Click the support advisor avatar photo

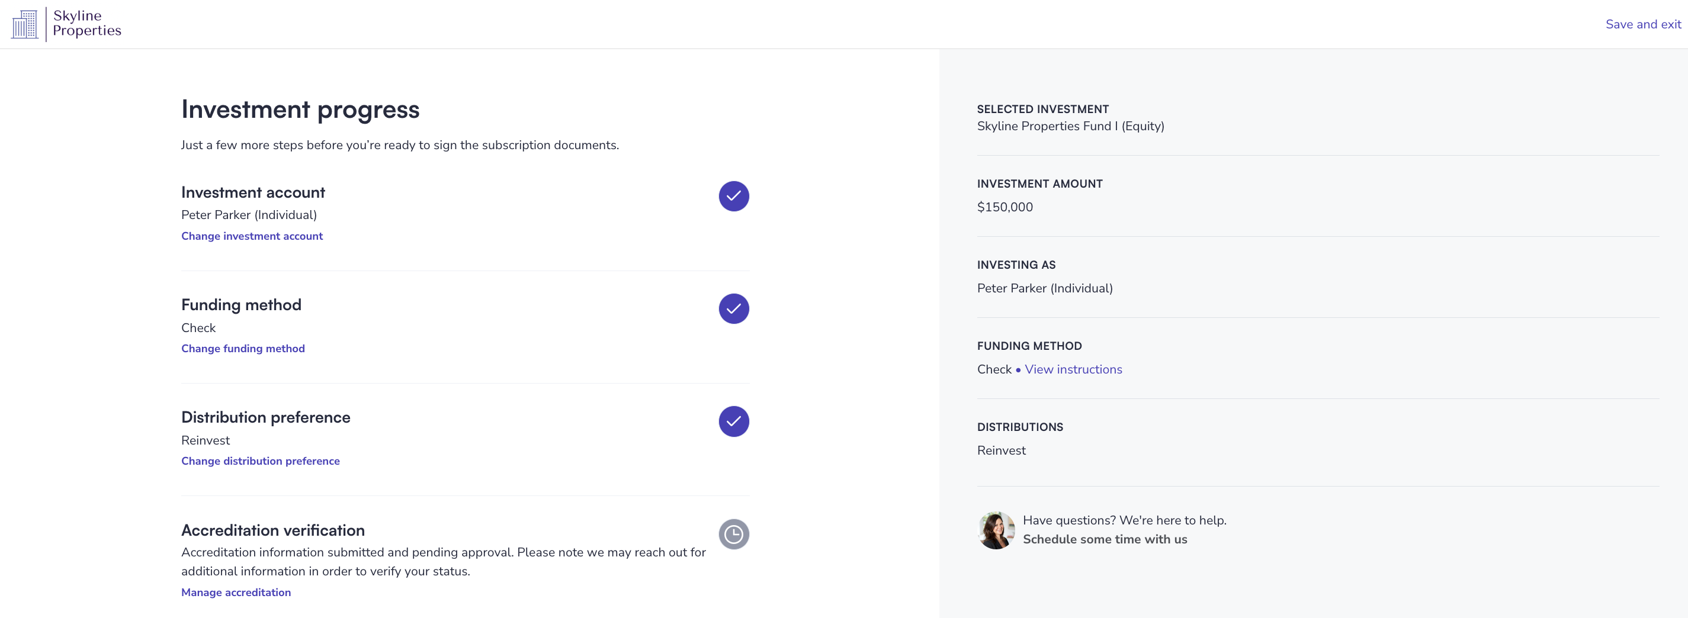996,530
